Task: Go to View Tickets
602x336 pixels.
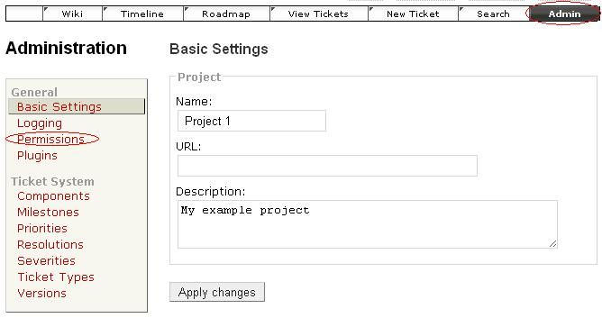Action: coord(318,14)
